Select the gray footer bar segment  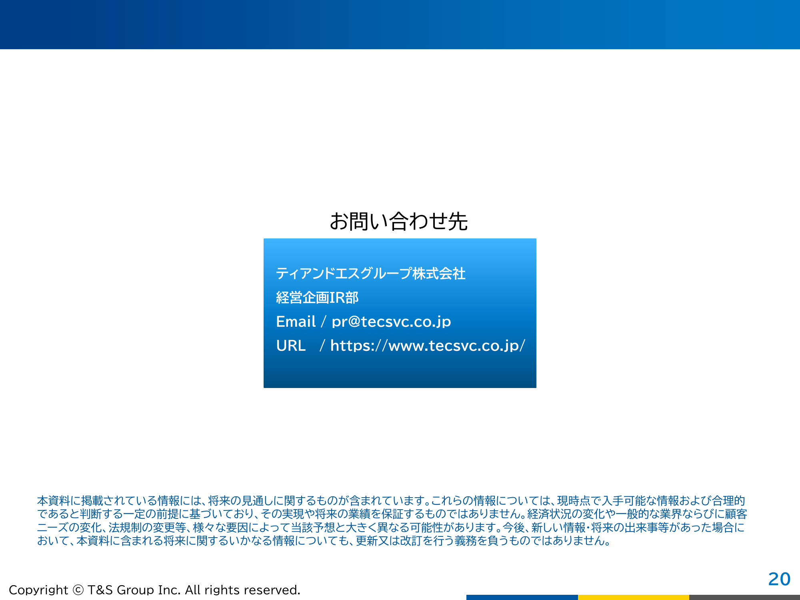[744, 597]
